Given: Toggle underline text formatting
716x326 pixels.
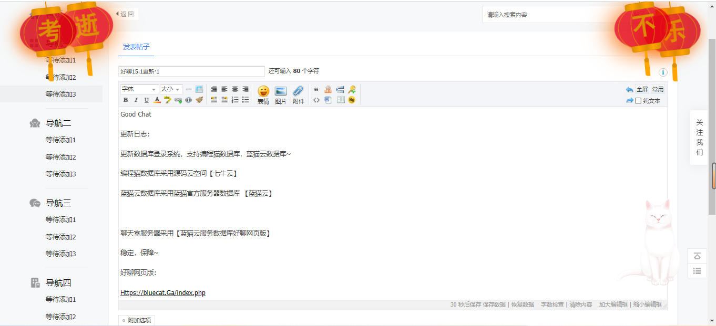Looking at the screenshot, I should (x=146, y=100).
